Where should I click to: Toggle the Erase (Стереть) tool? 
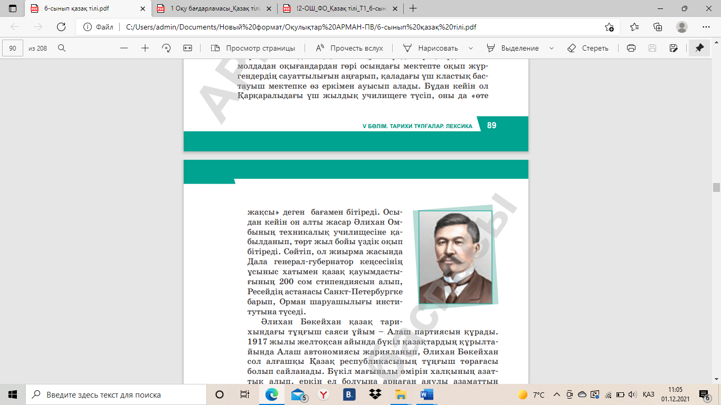tap(588, 48)
